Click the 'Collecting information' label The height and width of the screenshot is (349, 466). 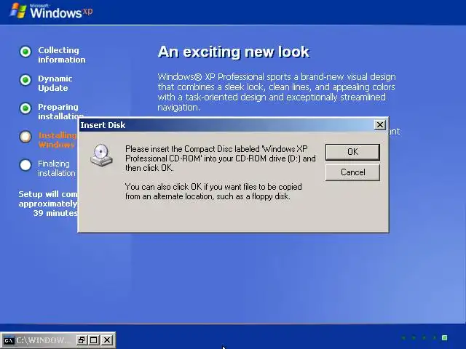click(61, 55)
